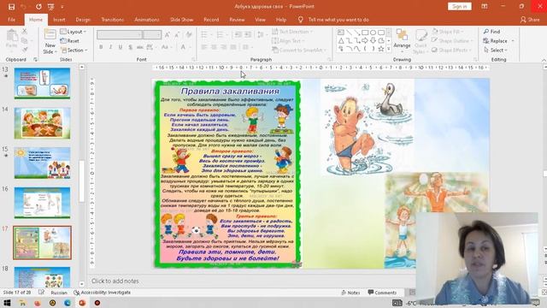Select slide 13 thumbnail
This screenshot has width=547, height=308.
coord(42,83)
